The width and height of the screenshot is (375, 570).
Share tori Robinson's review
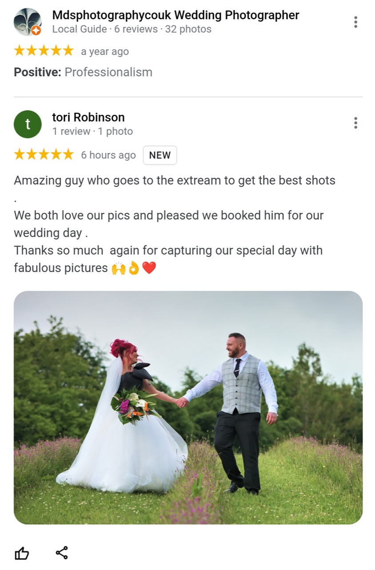[x=62, y=553]
